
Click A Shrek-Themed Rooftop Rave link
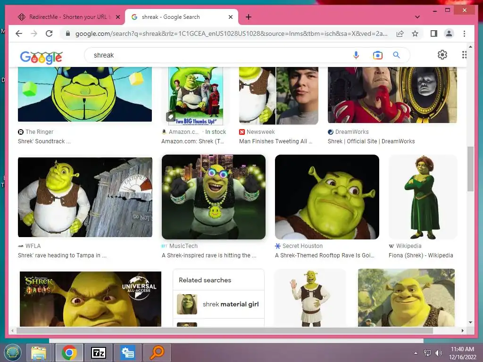[325, 255]
